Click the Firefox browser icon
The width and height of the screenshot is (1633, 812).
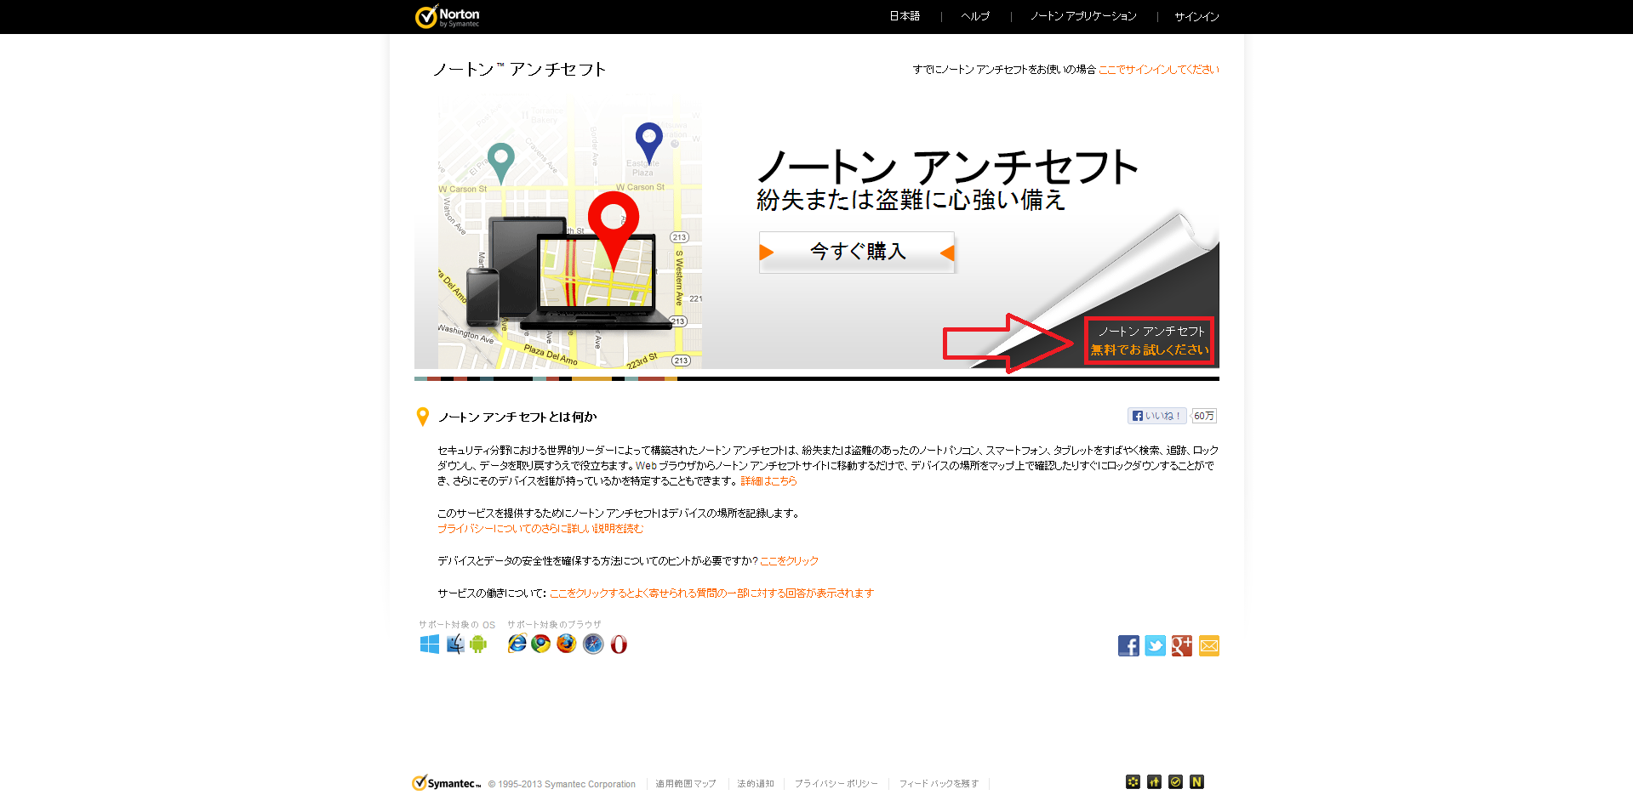click(x=567, y=644)
